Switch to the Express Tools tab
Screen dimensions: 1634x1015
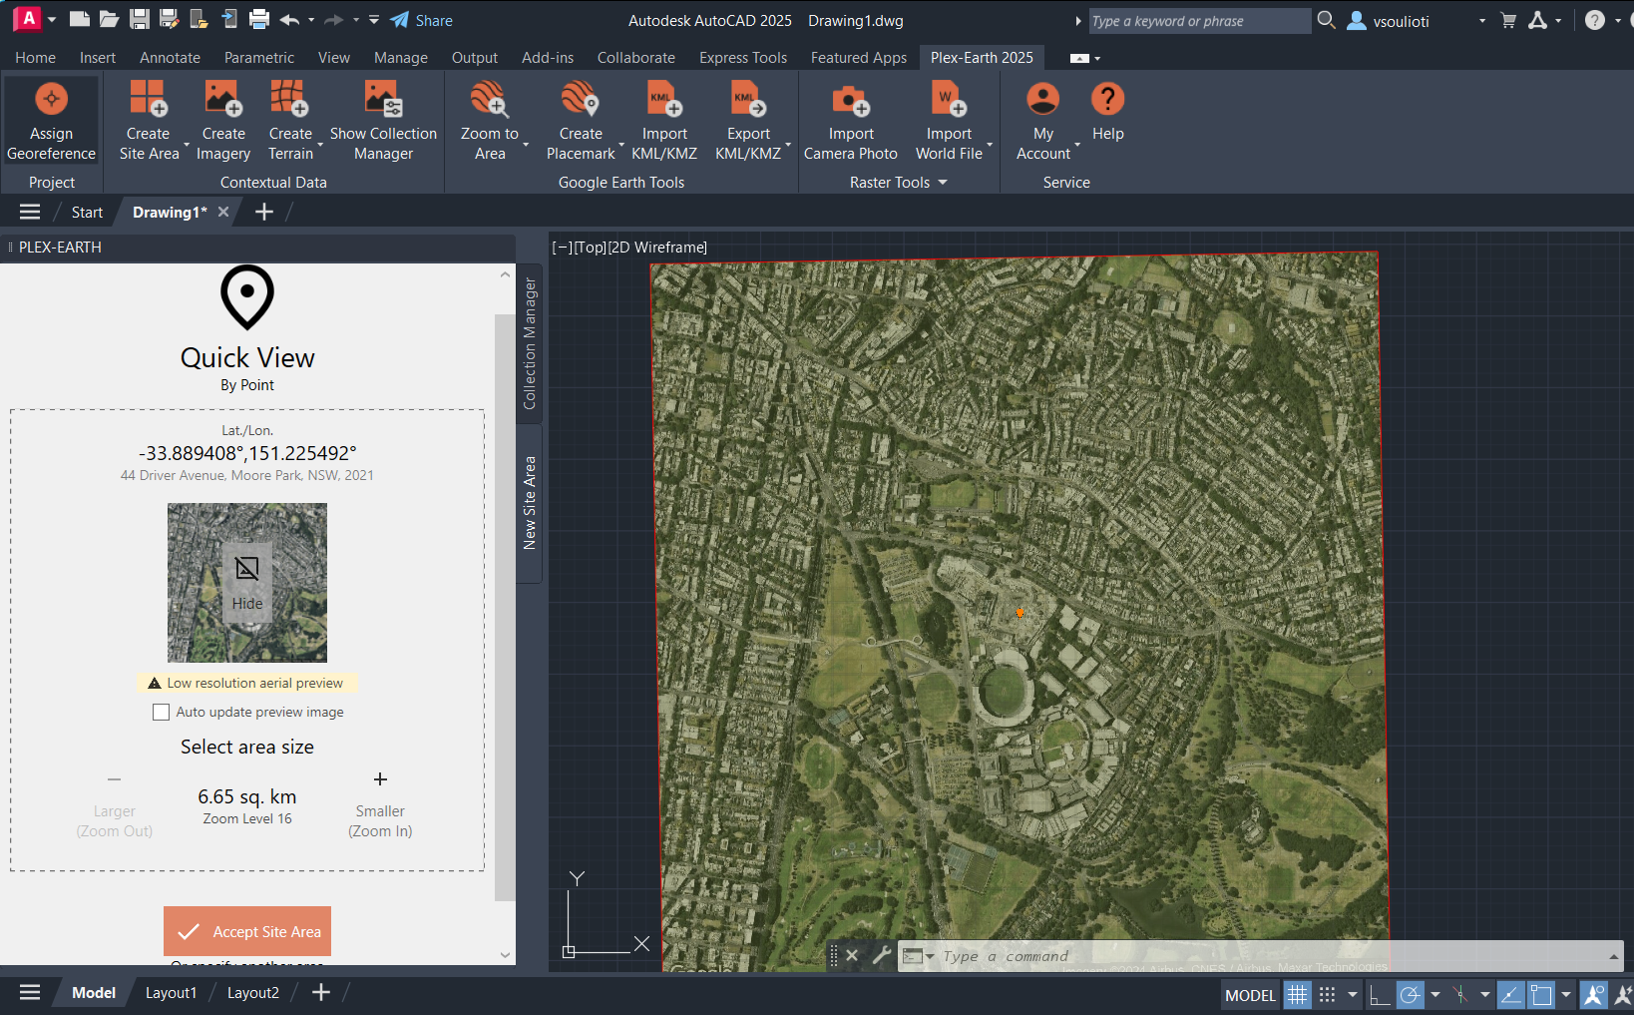click(743, 58)
